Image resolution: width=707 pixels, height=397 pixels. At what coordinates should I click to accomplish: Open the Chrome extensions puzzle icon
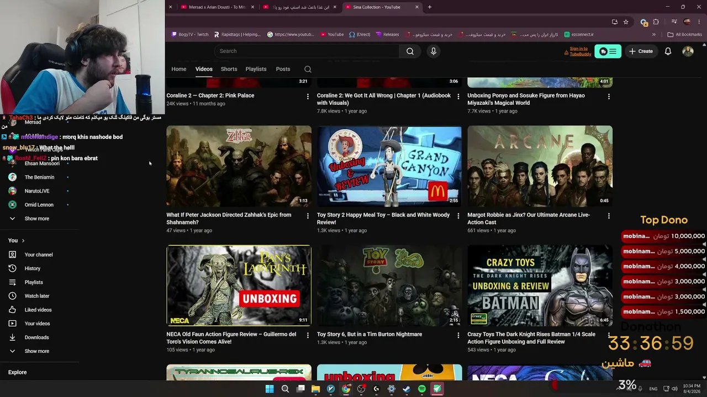pos(656,22)
